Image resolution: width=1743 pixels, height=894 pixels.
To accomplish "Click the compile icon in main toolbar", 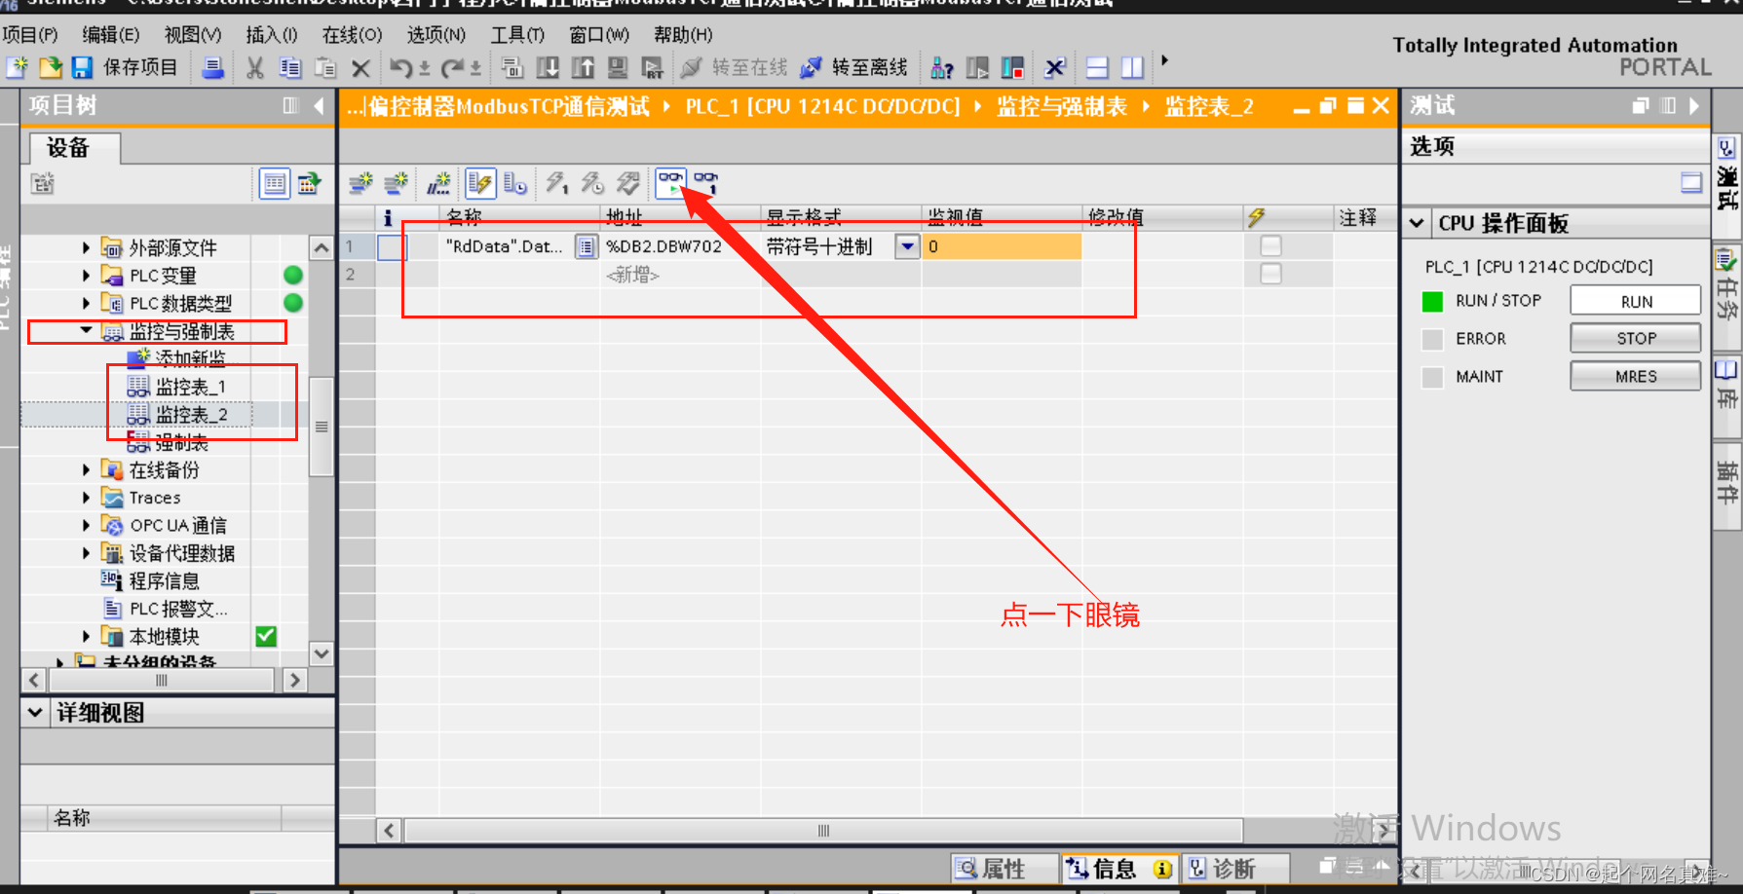I will click(512, 67).
